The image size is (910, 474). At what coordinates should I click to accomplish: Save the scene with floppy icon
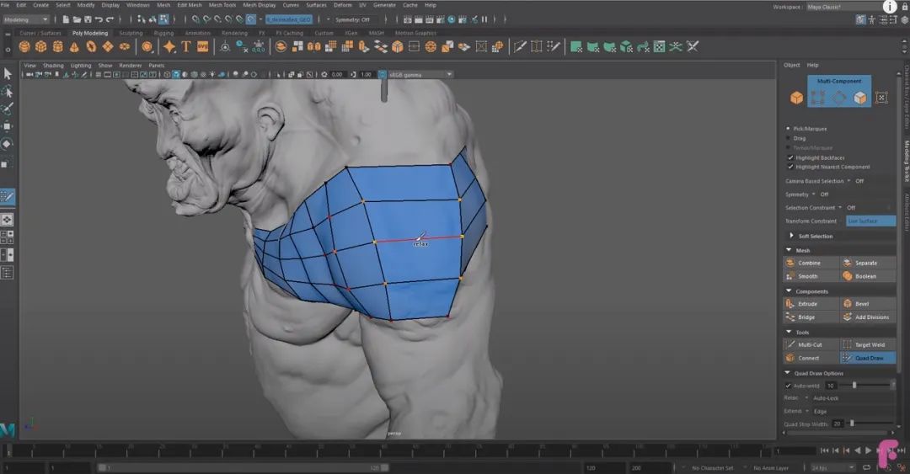pos(87,19)
